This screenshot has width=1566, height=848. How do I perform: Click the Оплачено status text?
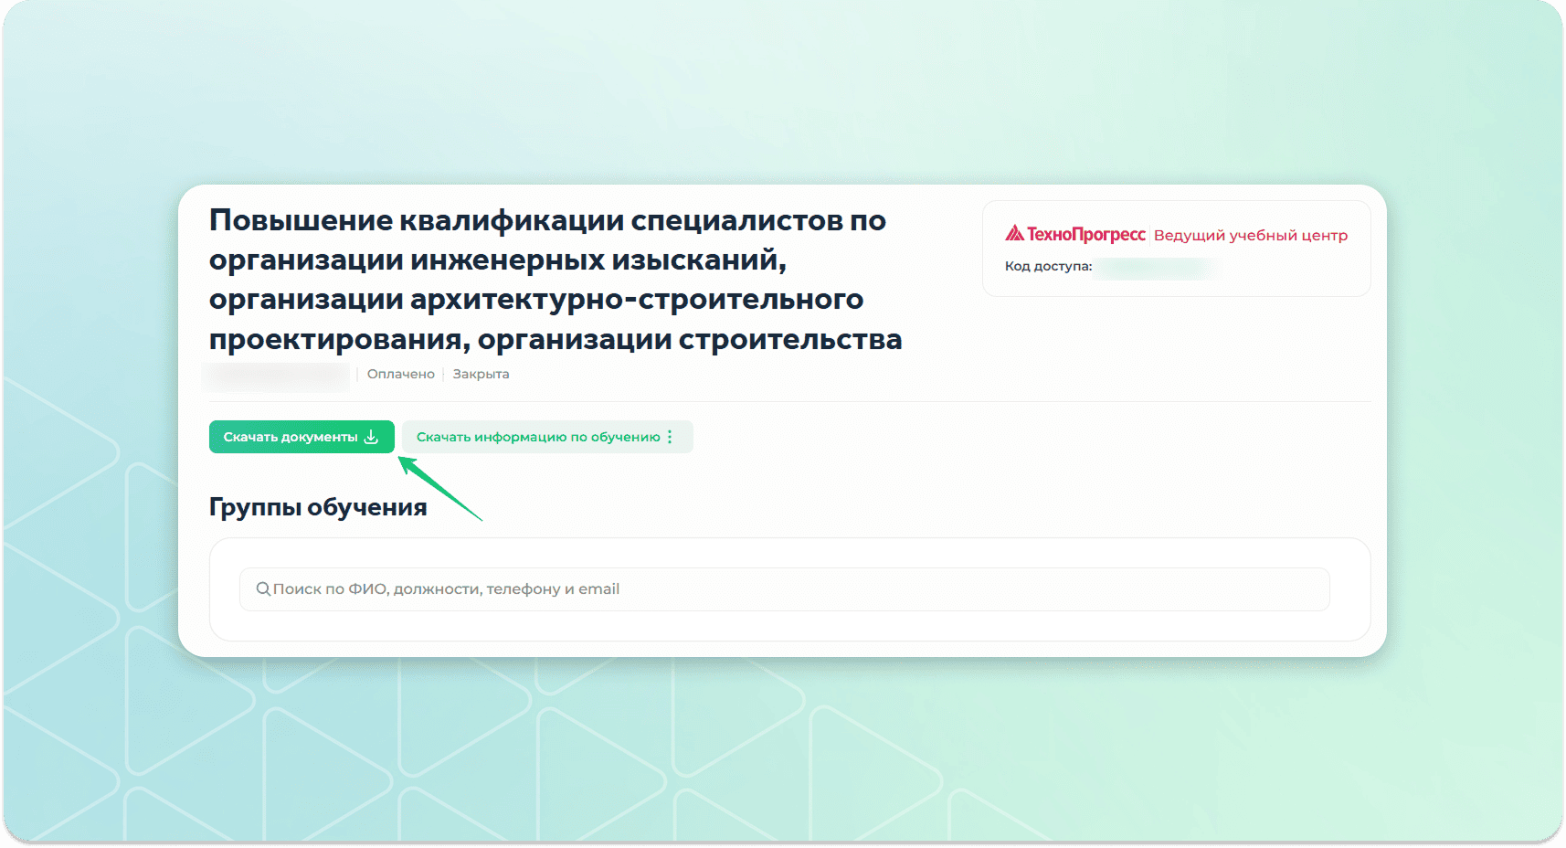pyautogui.click(x=401, y=374)
